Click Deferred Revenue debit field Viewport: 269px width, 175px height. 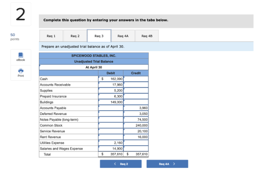tap(110, 113)
